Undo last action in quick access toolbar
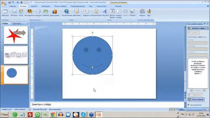 13,2
